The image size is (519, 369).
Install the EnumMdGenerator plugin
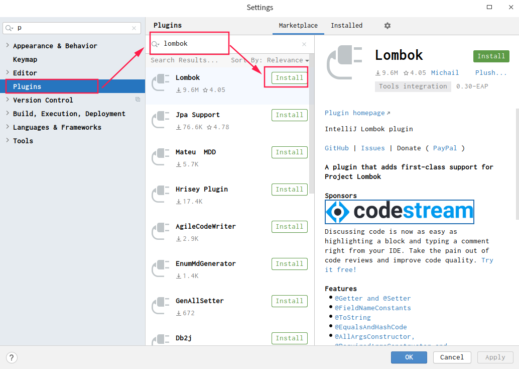pos(289,263)
